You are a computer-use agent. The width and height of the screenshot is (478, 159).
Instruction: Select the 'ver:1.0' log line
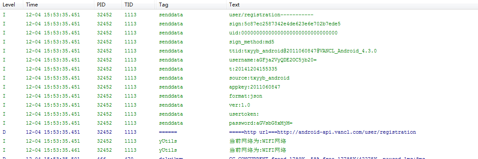239,105
